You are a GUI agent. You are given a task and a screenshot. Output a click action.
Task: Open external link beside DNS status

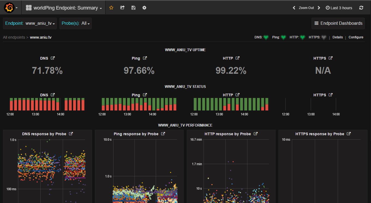[53, 95]
